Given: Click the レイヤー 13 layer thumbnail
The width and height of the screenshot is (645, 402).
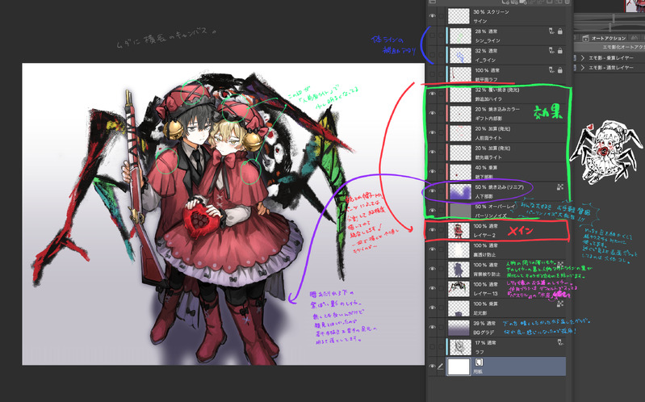Looking at the screenshot, I should (x=459, y=289).
